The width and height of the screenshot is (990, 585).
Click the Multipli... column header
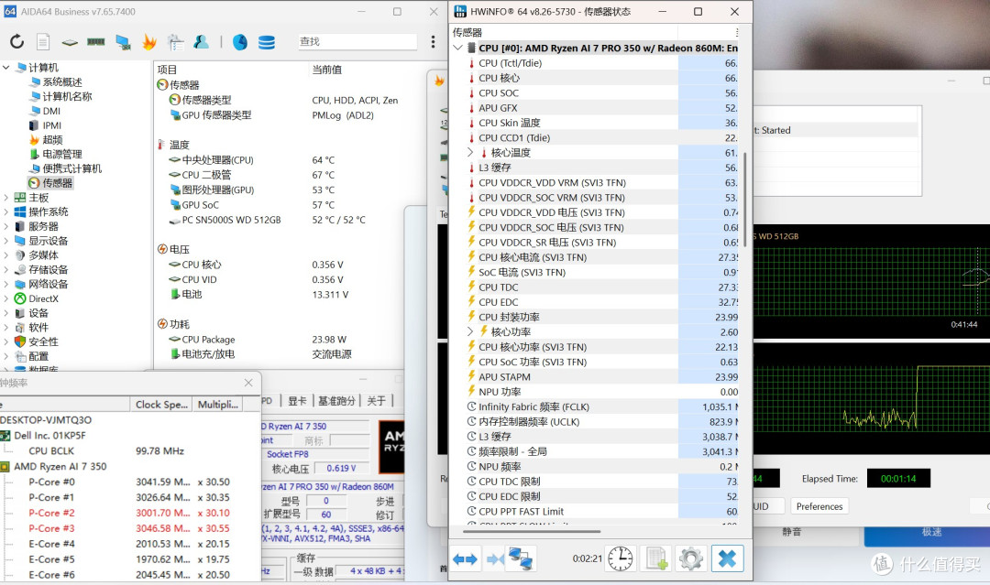pos(218,405)
